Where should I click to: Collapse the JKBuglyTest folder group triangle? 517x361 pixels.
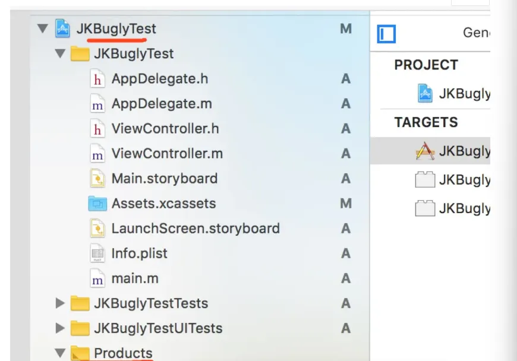60,53
